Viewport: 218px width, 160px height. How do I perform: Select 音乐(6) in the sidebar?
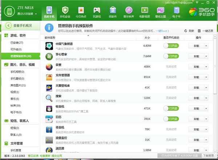pyautogui.click(x=15, y=99)
